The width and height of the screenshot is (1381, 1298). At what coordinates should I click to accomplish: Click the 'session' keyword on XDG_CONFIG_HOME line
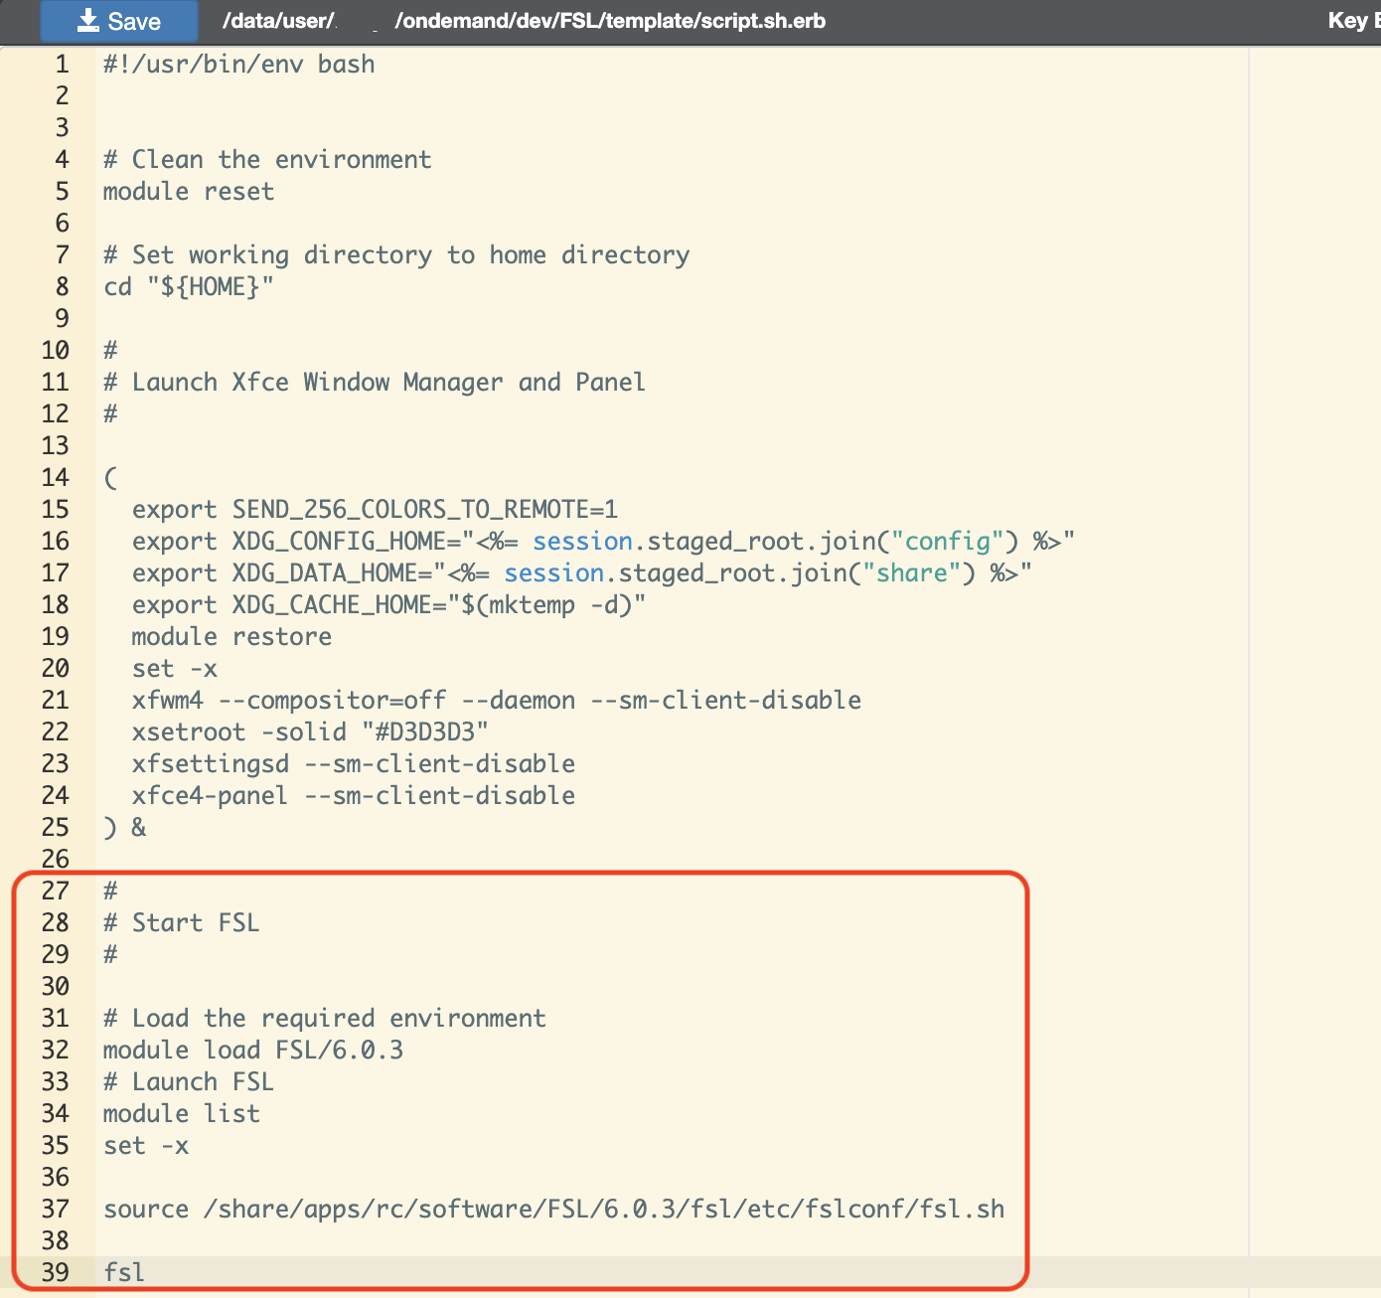coord(583,541)
